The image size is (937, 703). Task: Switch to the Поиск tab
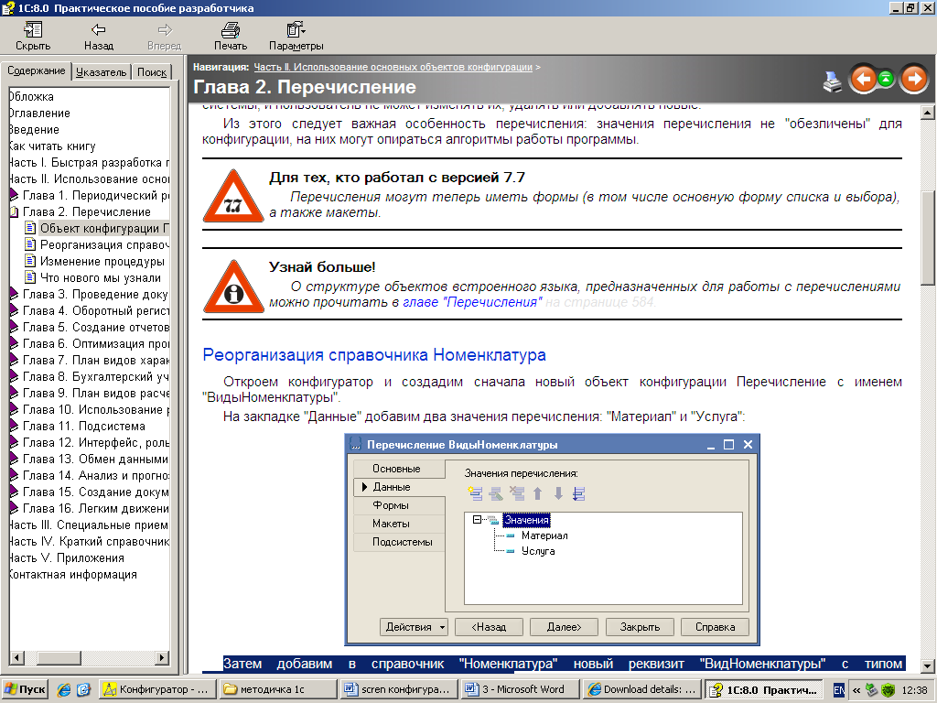(x=152, y=72)
